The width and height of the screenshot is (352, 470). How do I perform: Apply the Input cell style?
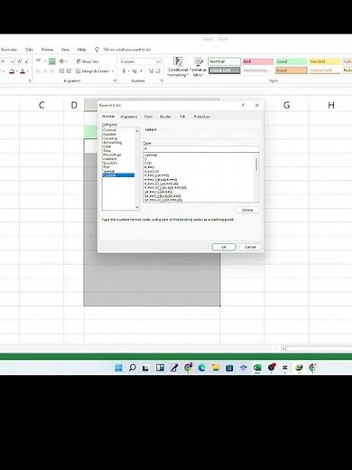[x=292, y=70]
